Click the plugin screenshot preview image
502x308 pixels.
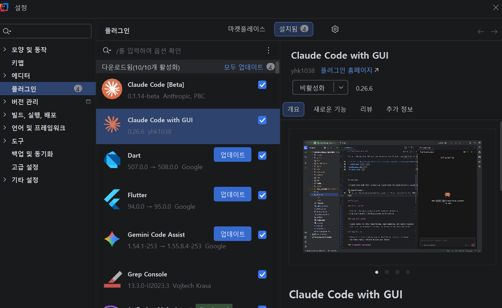click(392, 196)
